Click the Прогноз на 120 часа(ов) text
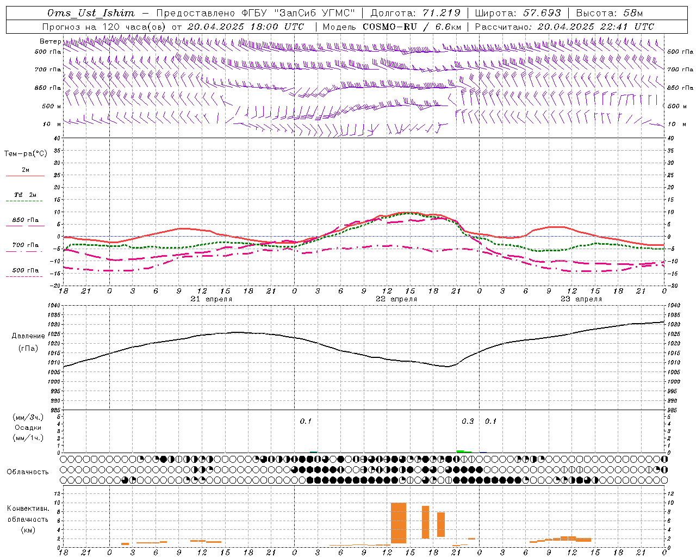This screenshot has height=557, width=696. click(104, 27)
